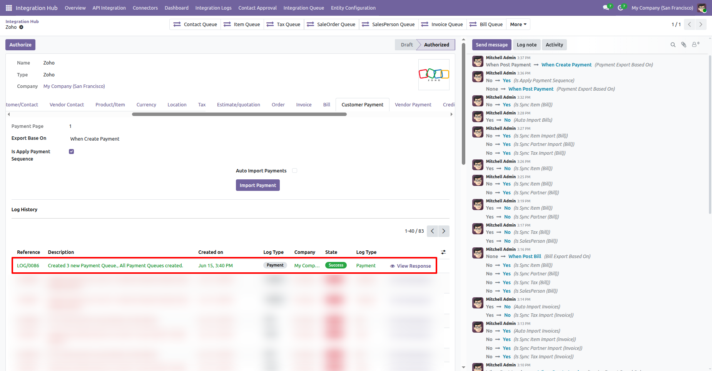Switch to the Product/Item tab

coord(110,105)
